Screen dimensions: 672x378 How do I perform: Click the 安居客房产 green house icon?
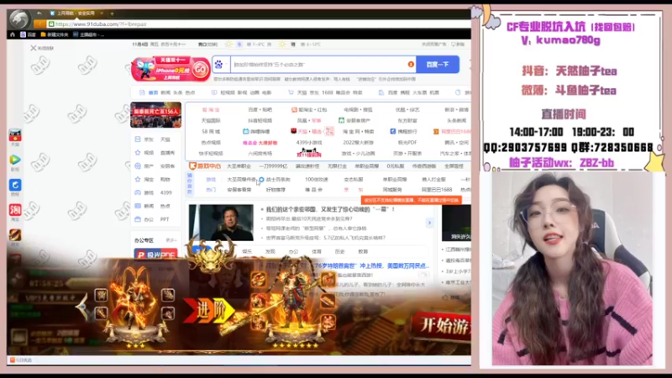pos(341,120)
